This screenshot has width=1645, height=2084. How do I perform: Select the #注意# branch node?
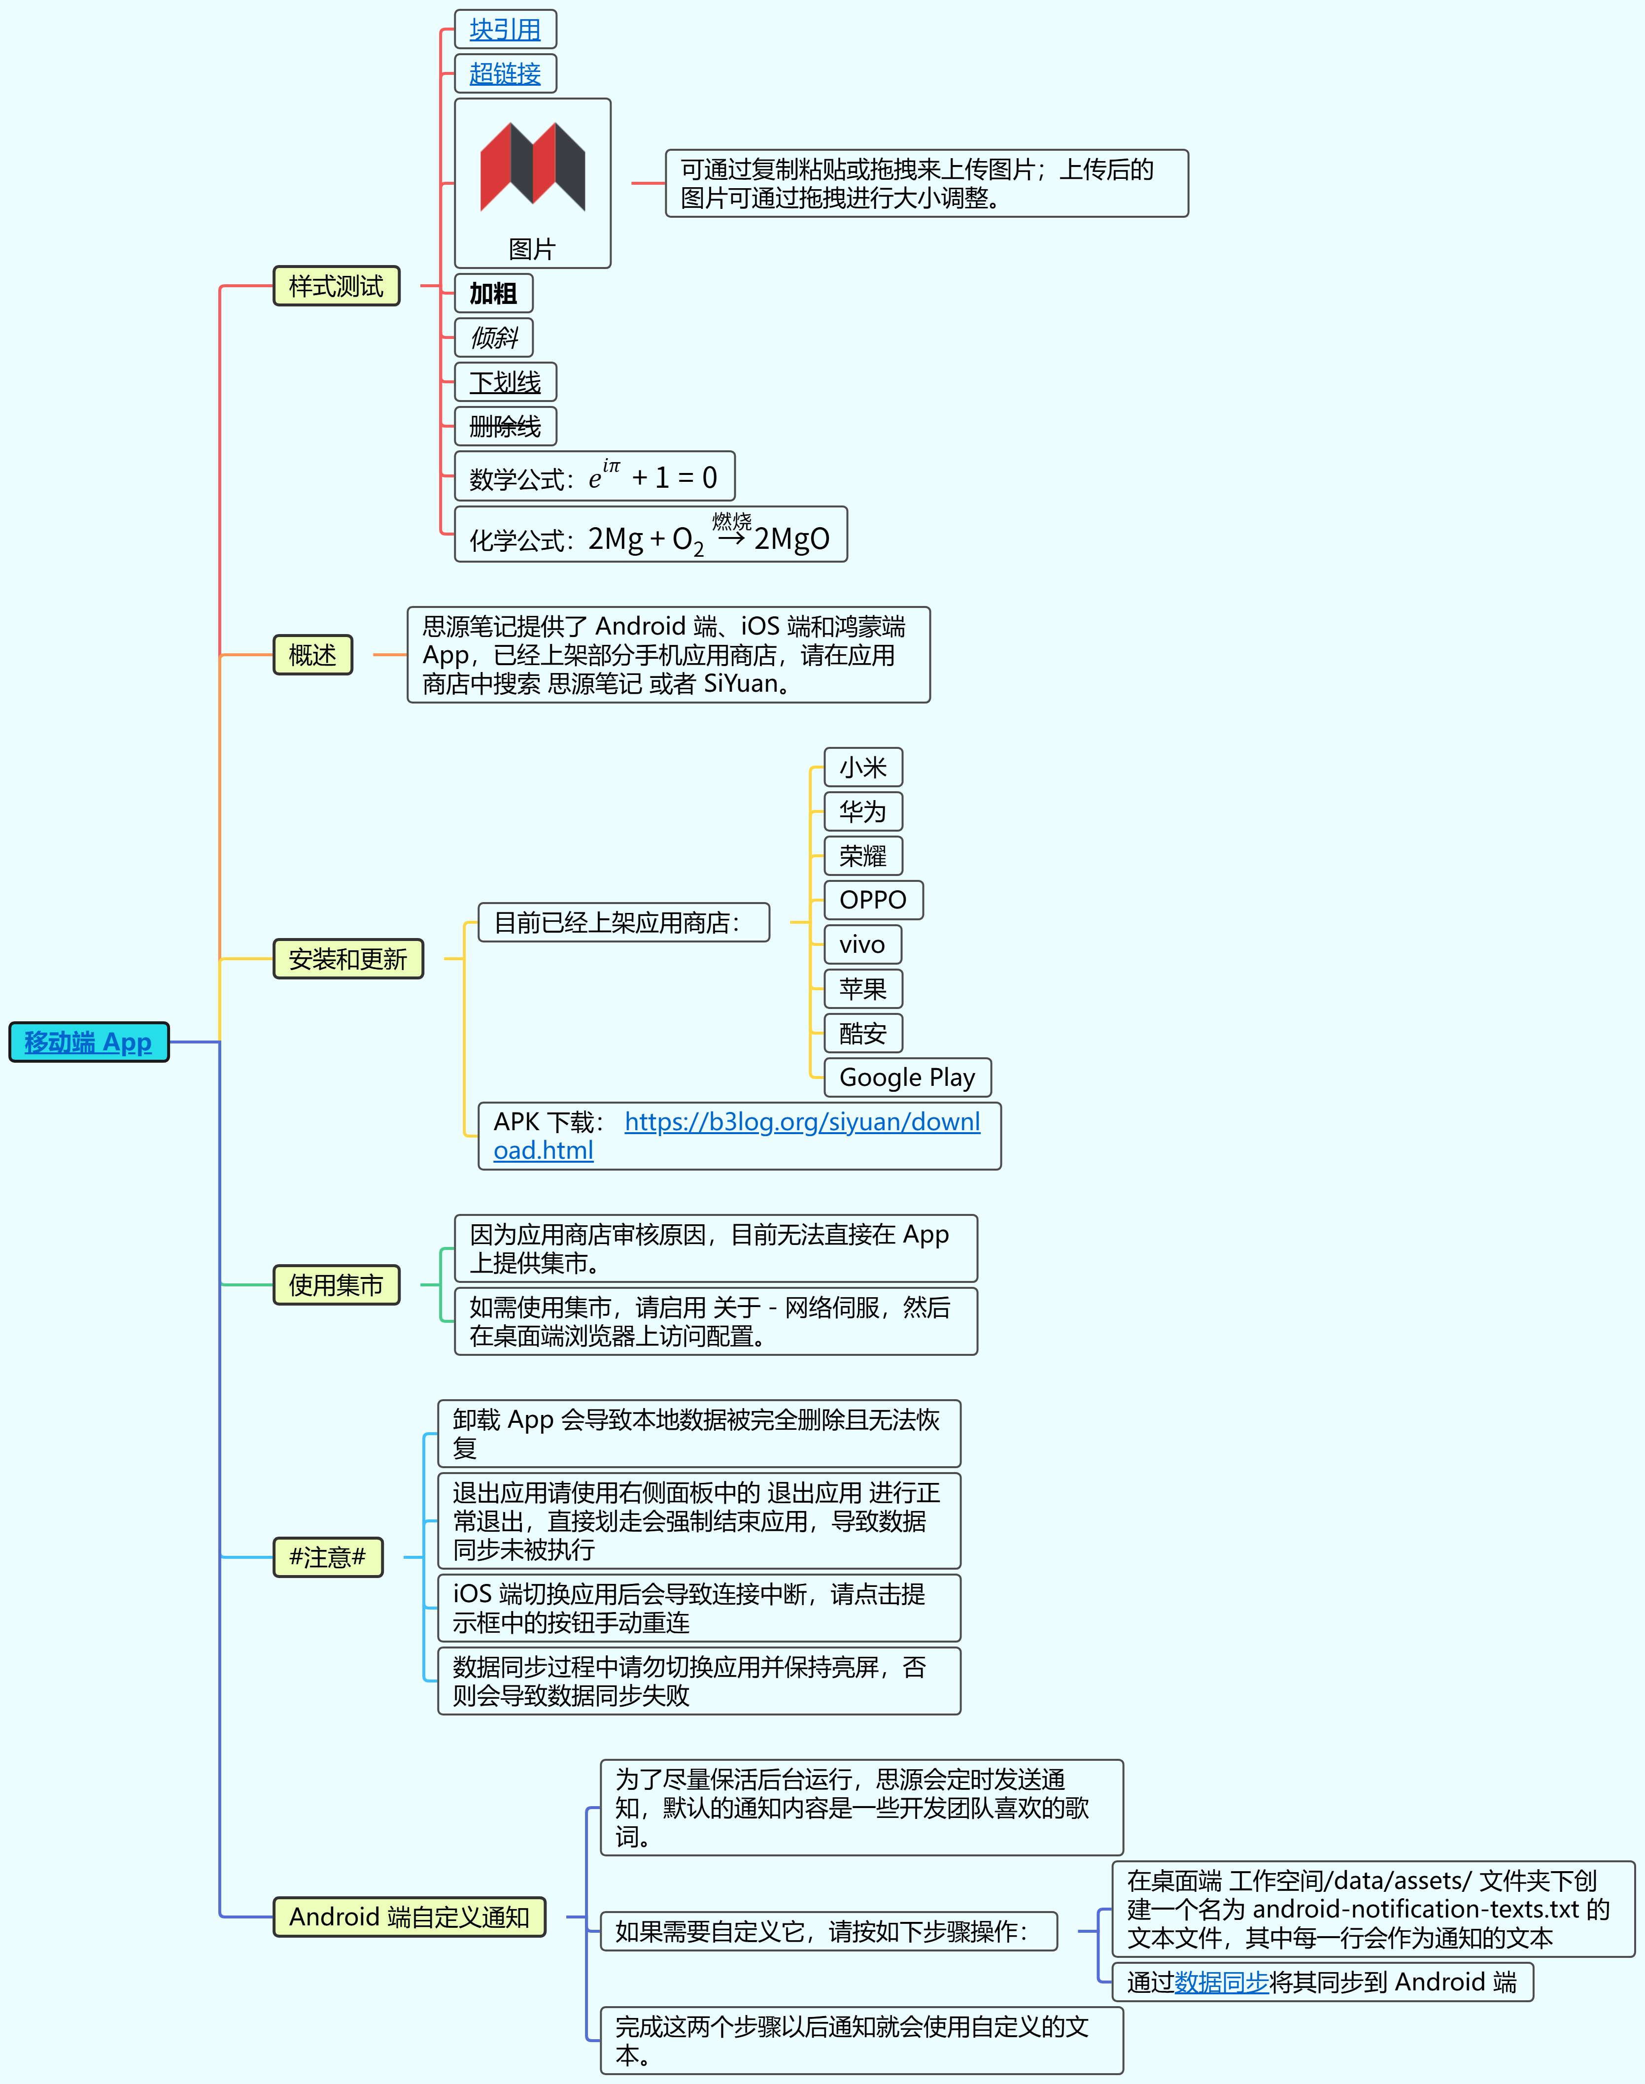[327, 1557]
